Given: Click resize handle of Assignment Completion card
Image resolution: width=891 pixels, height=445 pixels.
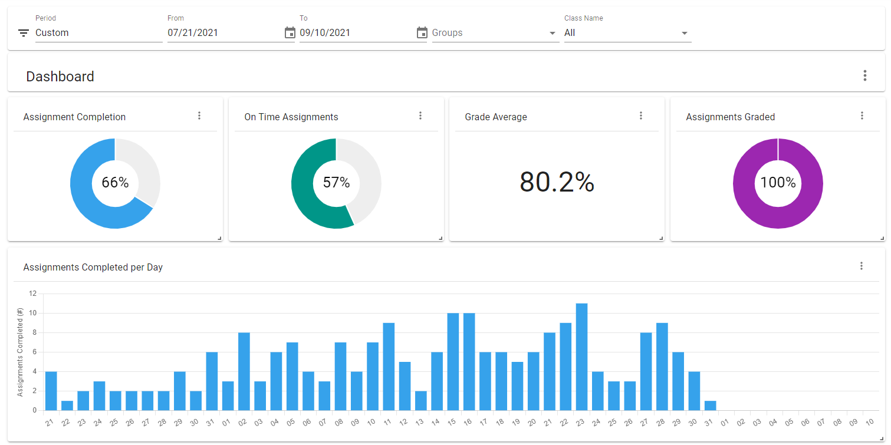Looking at the screenshot, I should 219,238.
